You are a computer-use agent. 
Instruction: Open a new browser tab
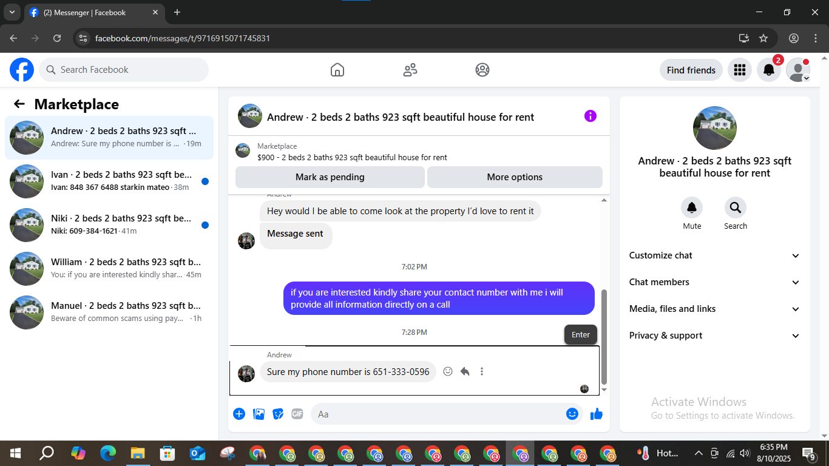(177, 12)
